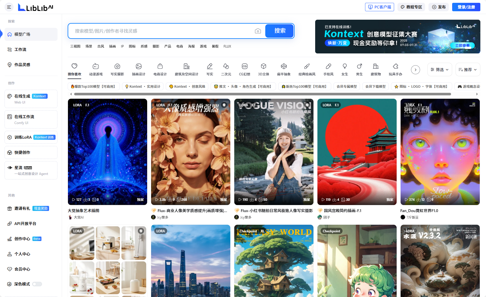Open 快捷创作 in the sidebar
Image resolution: width=486 pixels, height=297 pixels.
click(31, 152)
